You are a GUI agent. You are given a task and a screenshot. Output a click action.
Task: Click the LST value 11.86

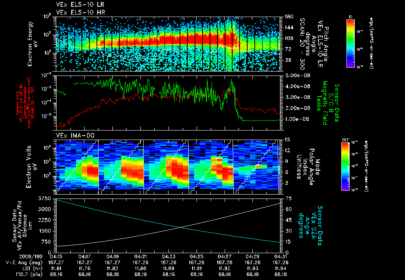coord(140,269)
